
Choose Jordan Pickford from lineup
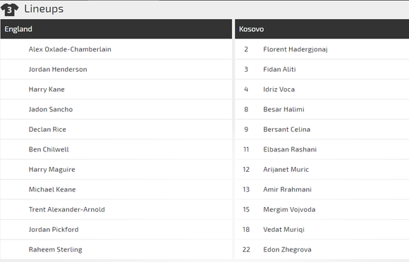[x=54, y=230]
